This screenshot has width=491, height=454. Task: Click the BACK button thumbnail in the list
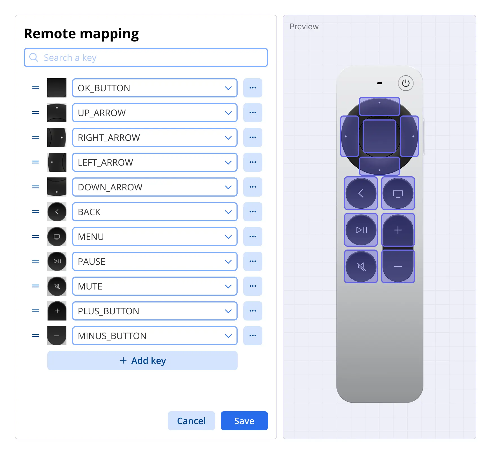click(x=57, y=212)
